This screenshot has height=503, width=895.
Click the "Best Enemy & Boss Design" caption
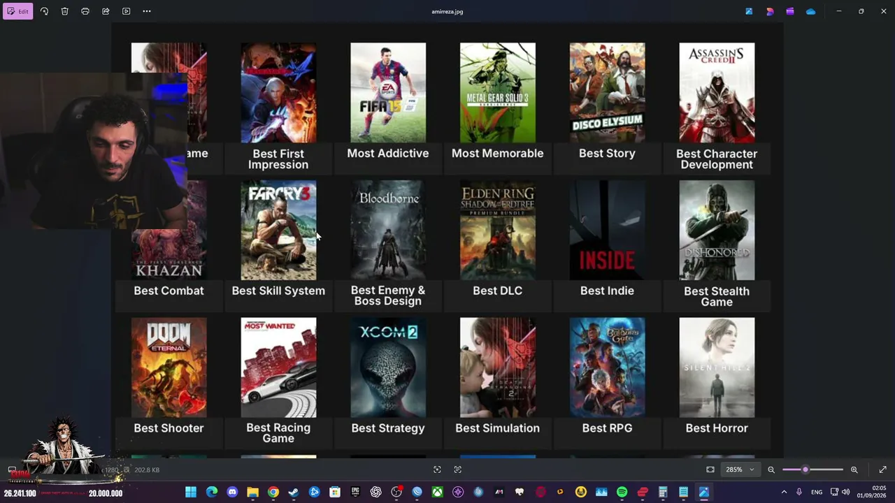(388, 296)
